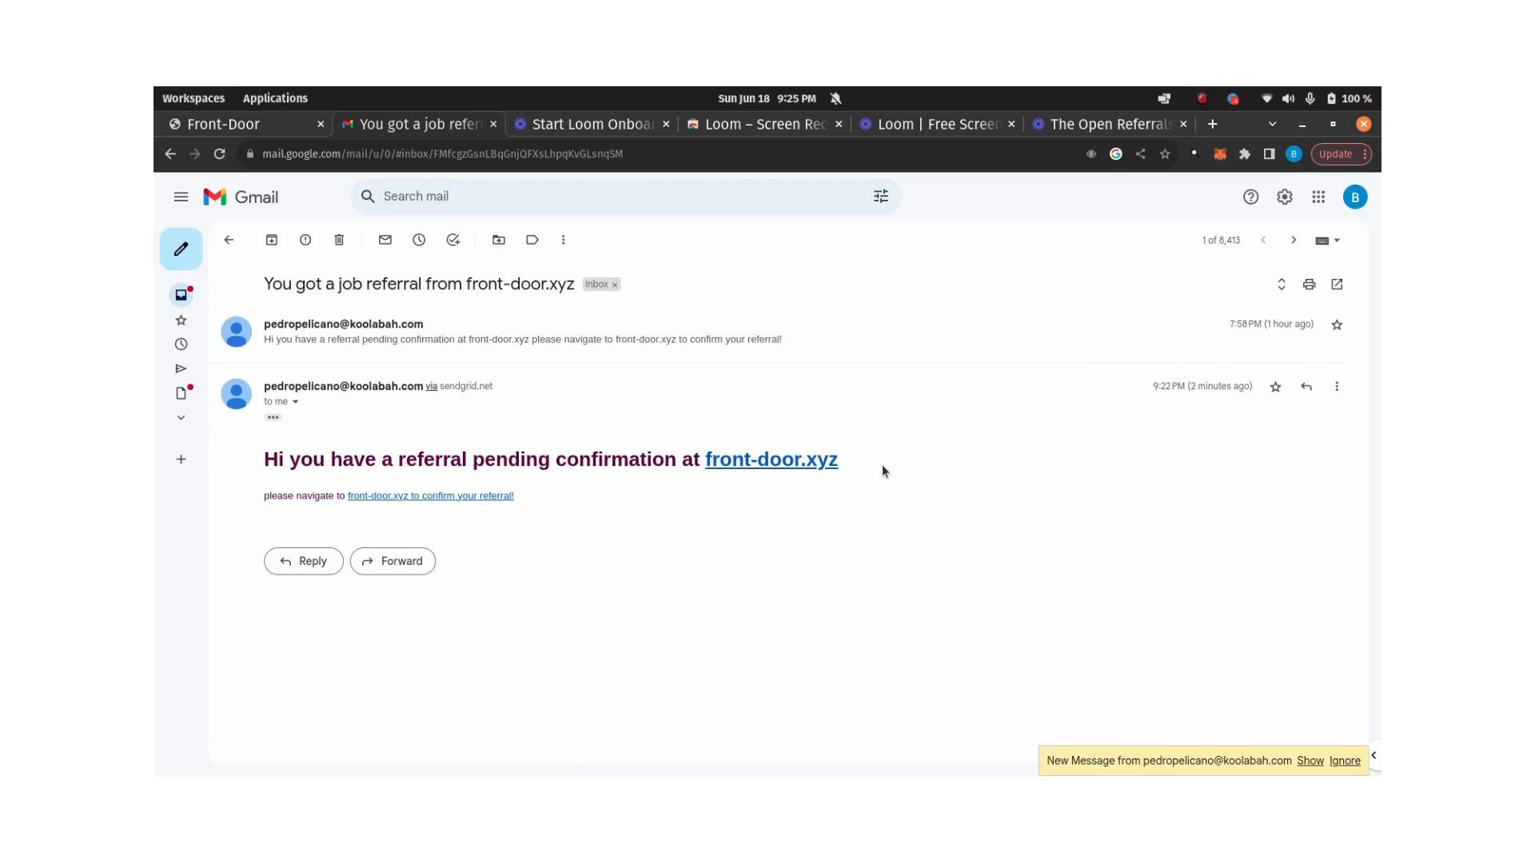Show trimmed content ellipsis
The width and height of the screenshot is (1535, 863).
(x=273, y=418)
